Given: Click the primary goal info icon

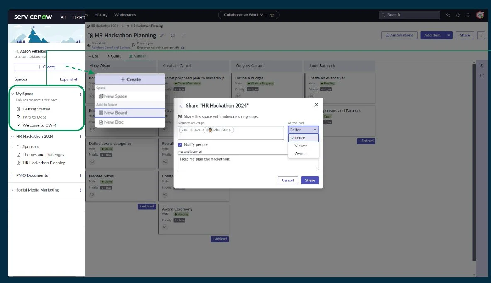Looking at the screenshot, I should tap(182, 48).
